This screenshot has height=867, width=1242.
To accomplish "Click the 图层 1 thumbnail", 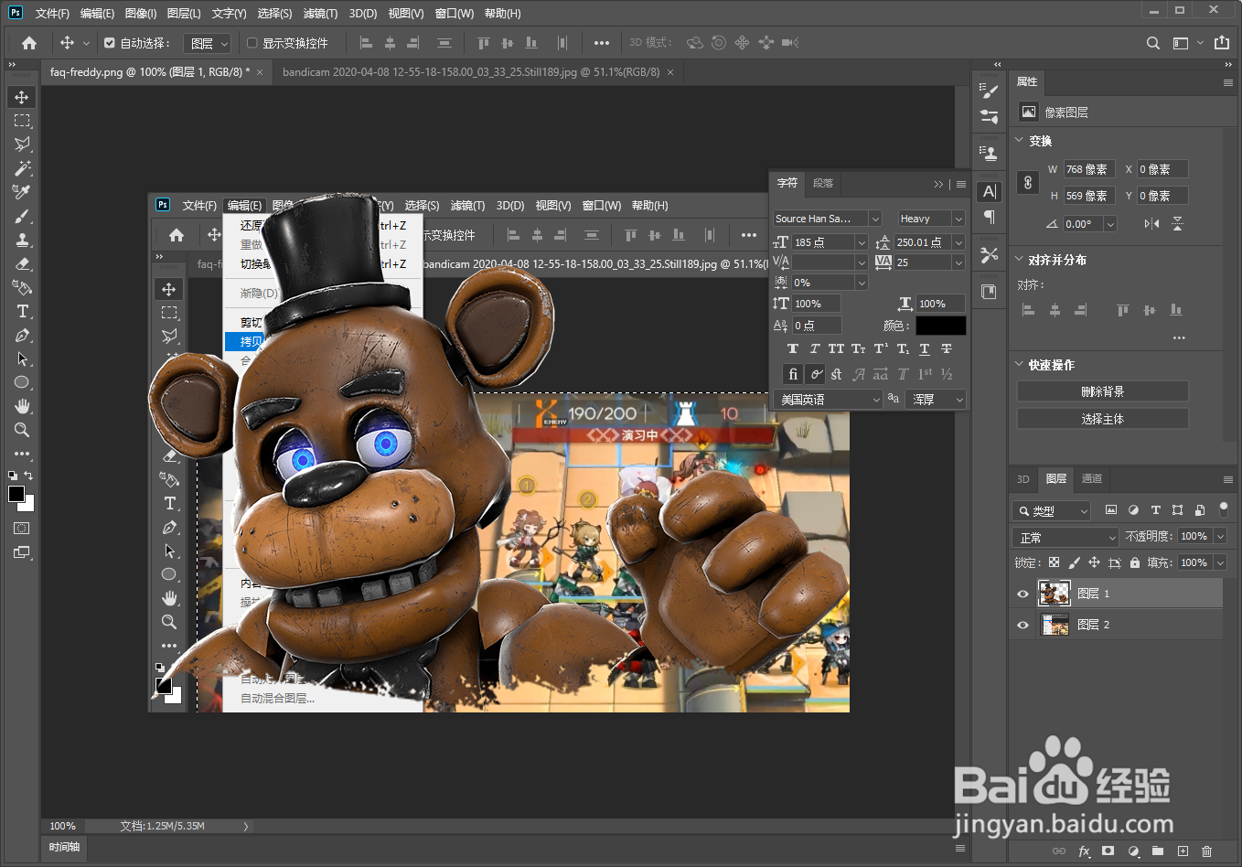I will [1055, 594].
